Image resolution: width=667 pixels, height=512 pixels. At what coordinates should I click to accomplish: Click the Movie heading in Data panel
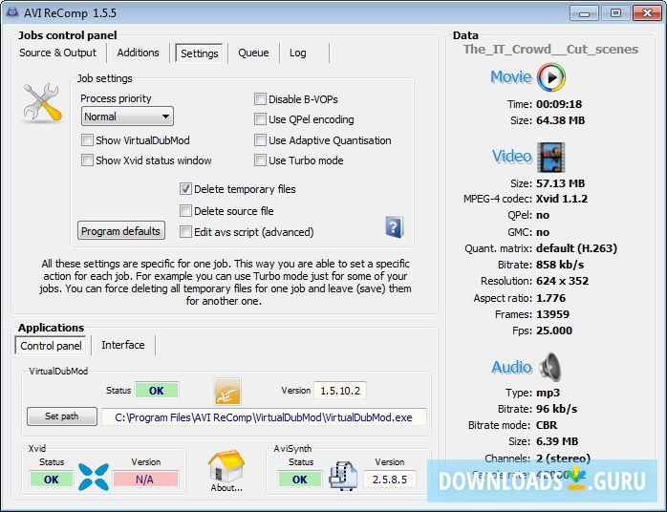tap(511, 77)
